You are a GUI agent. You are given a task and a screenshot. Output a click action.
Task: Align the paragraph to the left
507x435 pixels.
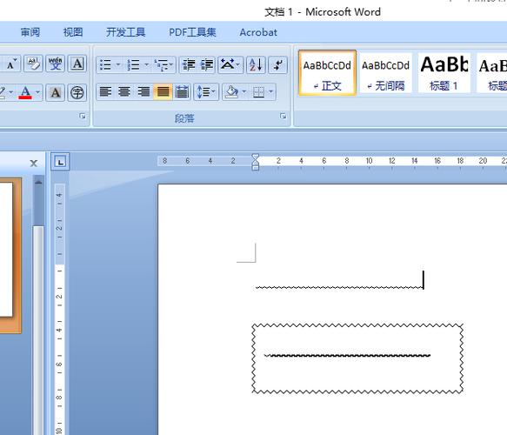click(105, 92)
